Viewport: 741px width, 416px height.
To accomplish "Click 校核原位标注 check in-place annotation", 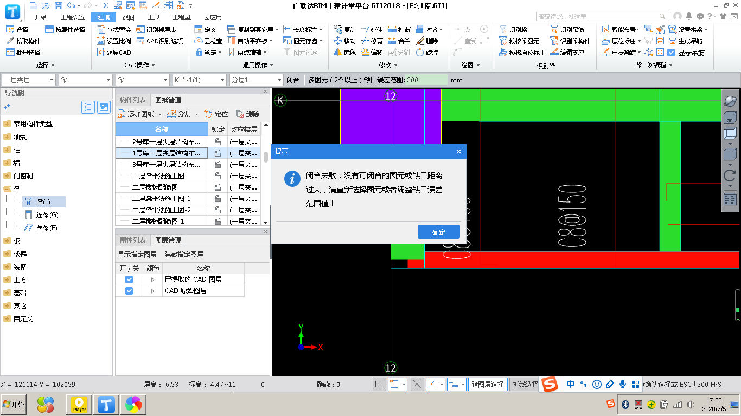I will click(522, 53).
